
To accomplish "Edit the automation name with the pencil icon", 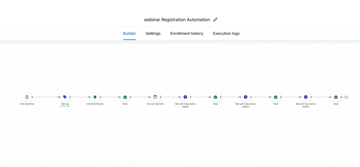I will point(215,20).
